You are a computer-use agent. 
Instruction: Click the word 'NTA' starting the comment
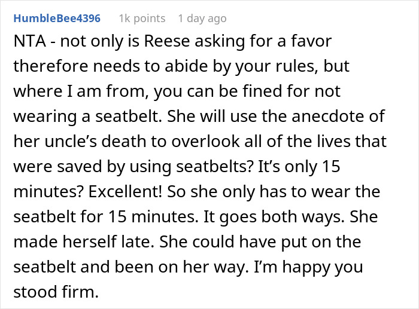pyautogui.click(x=30, y=41)
